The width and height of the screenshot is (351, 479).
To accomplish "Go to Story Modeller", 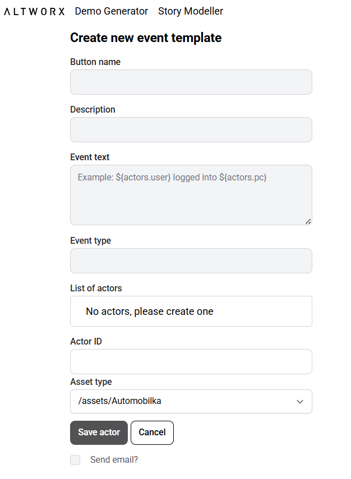I will [x=191, y=11].
